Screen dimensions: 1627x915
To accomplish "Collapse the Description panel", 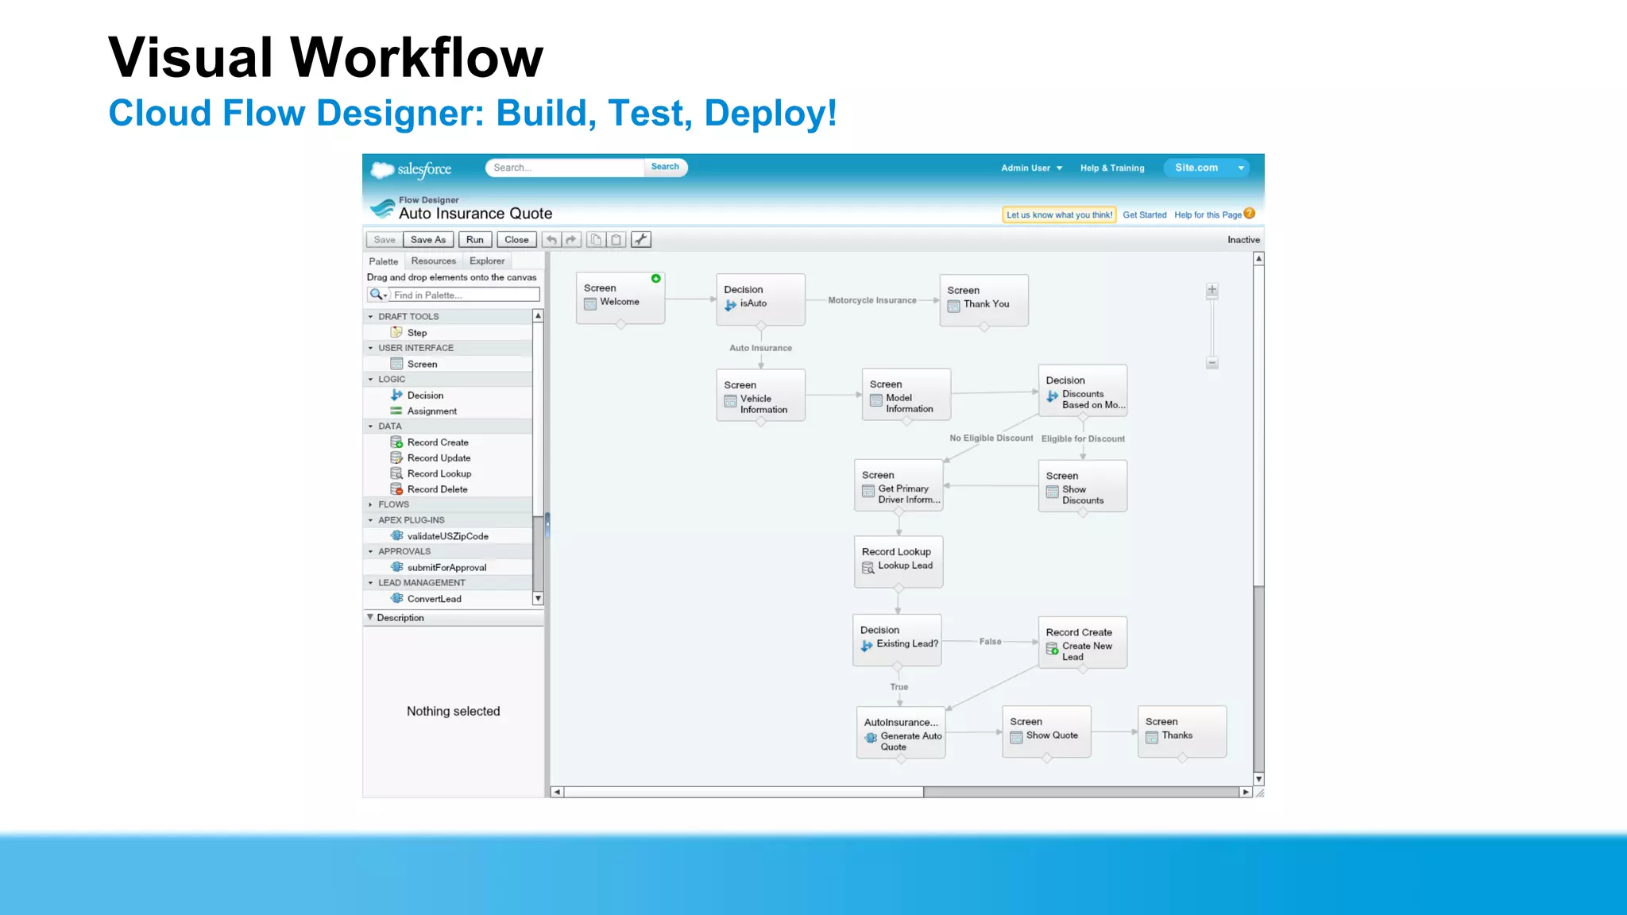I will tap(370, 617).
